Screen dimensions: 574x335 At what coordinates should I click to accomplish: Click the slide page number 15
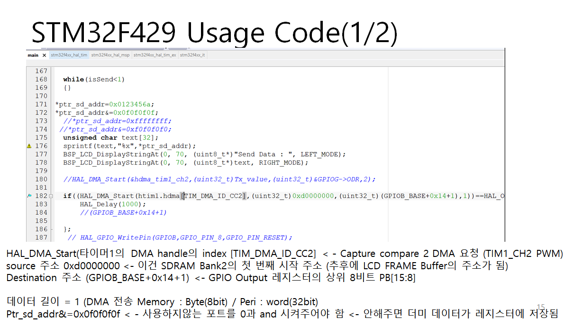[541, 308]
